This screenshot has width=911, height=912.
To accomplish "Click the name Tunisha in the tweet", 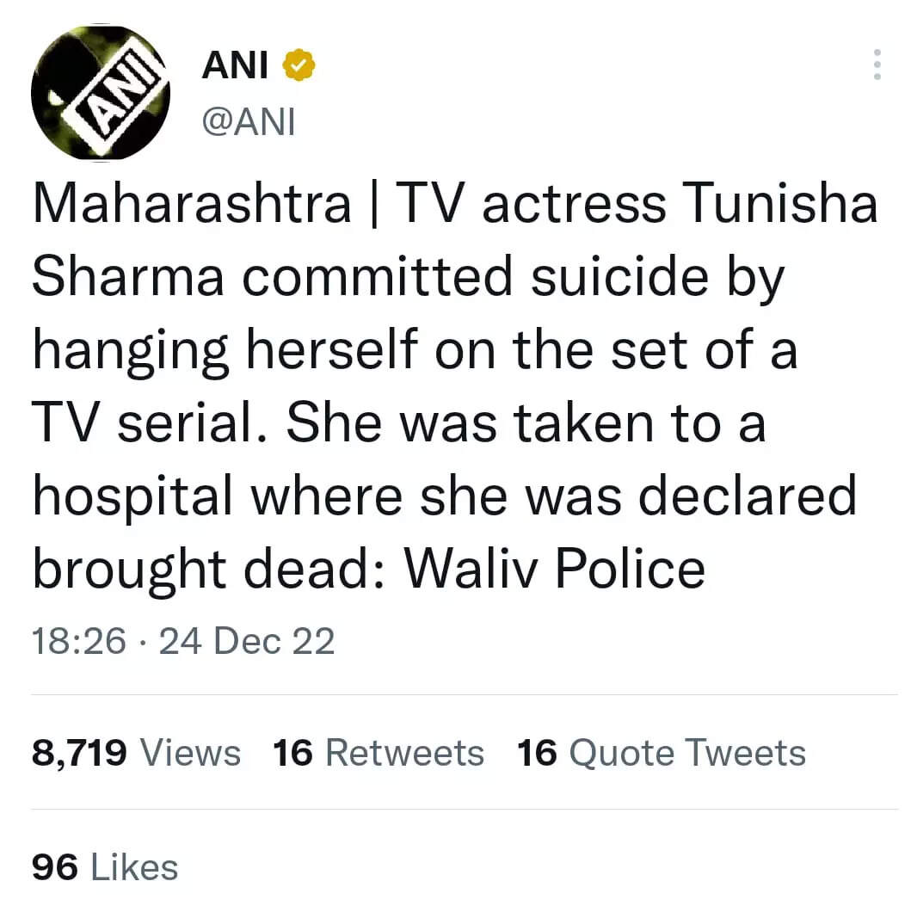I will 780,206.
